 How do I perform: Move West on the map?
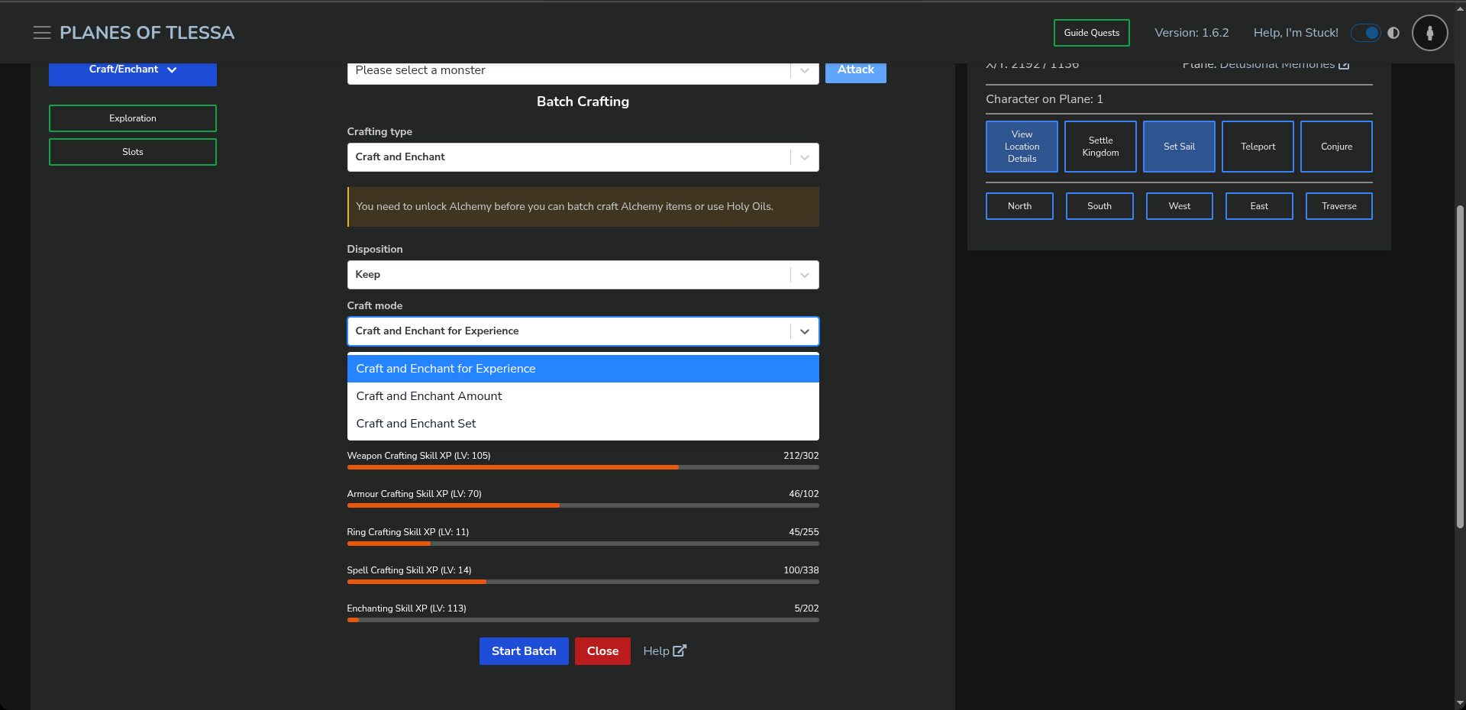1180,206
